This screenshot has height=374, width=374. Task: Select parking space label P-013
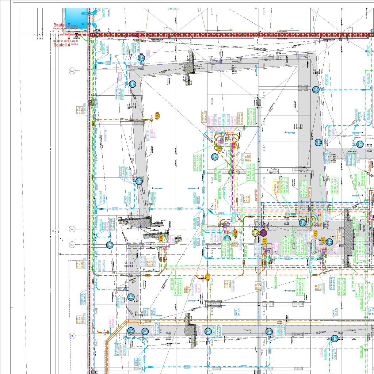[96, 312]
